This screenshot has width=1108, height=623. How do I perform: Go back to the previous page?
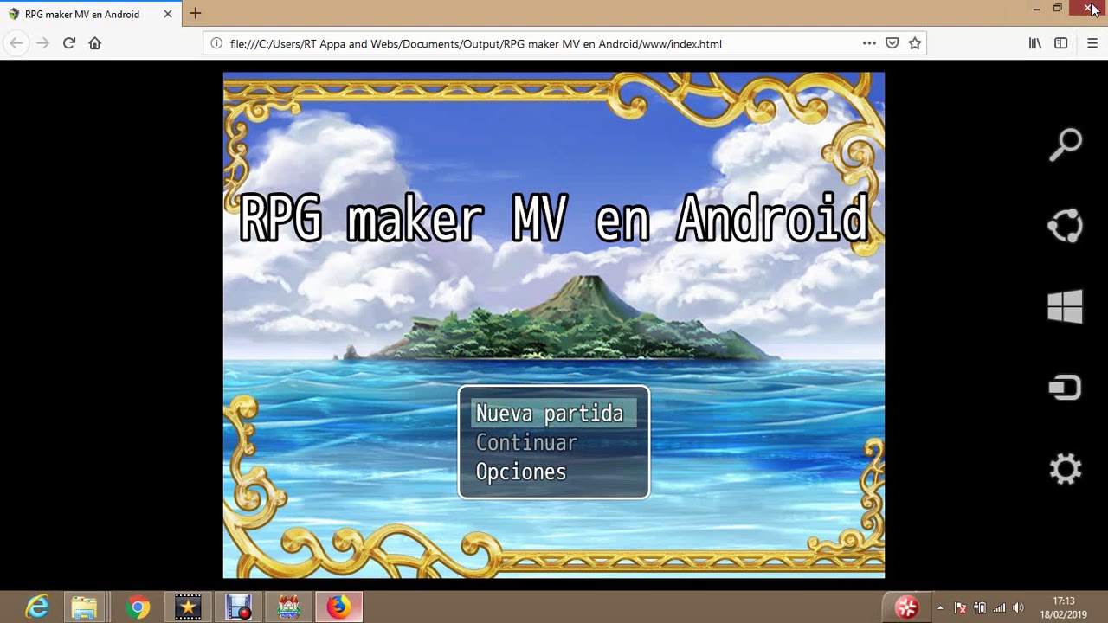click(16, 43)
